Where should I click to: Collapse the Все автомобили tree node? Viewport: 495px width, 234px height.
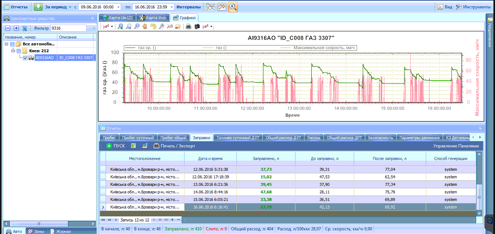[x=7, y=44]
